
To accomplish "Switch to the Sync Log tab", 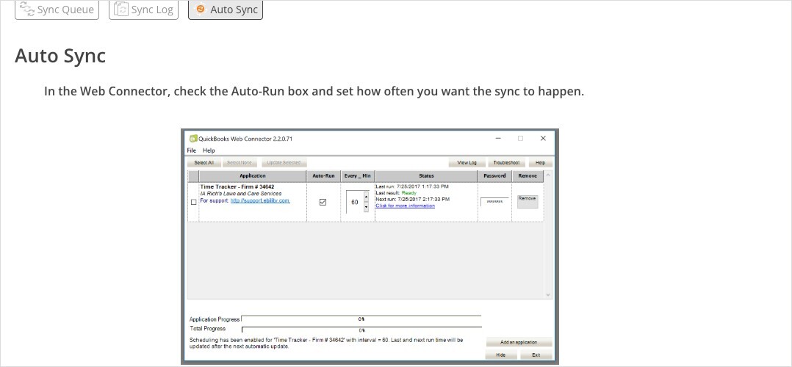I will (x=143, y=10).
